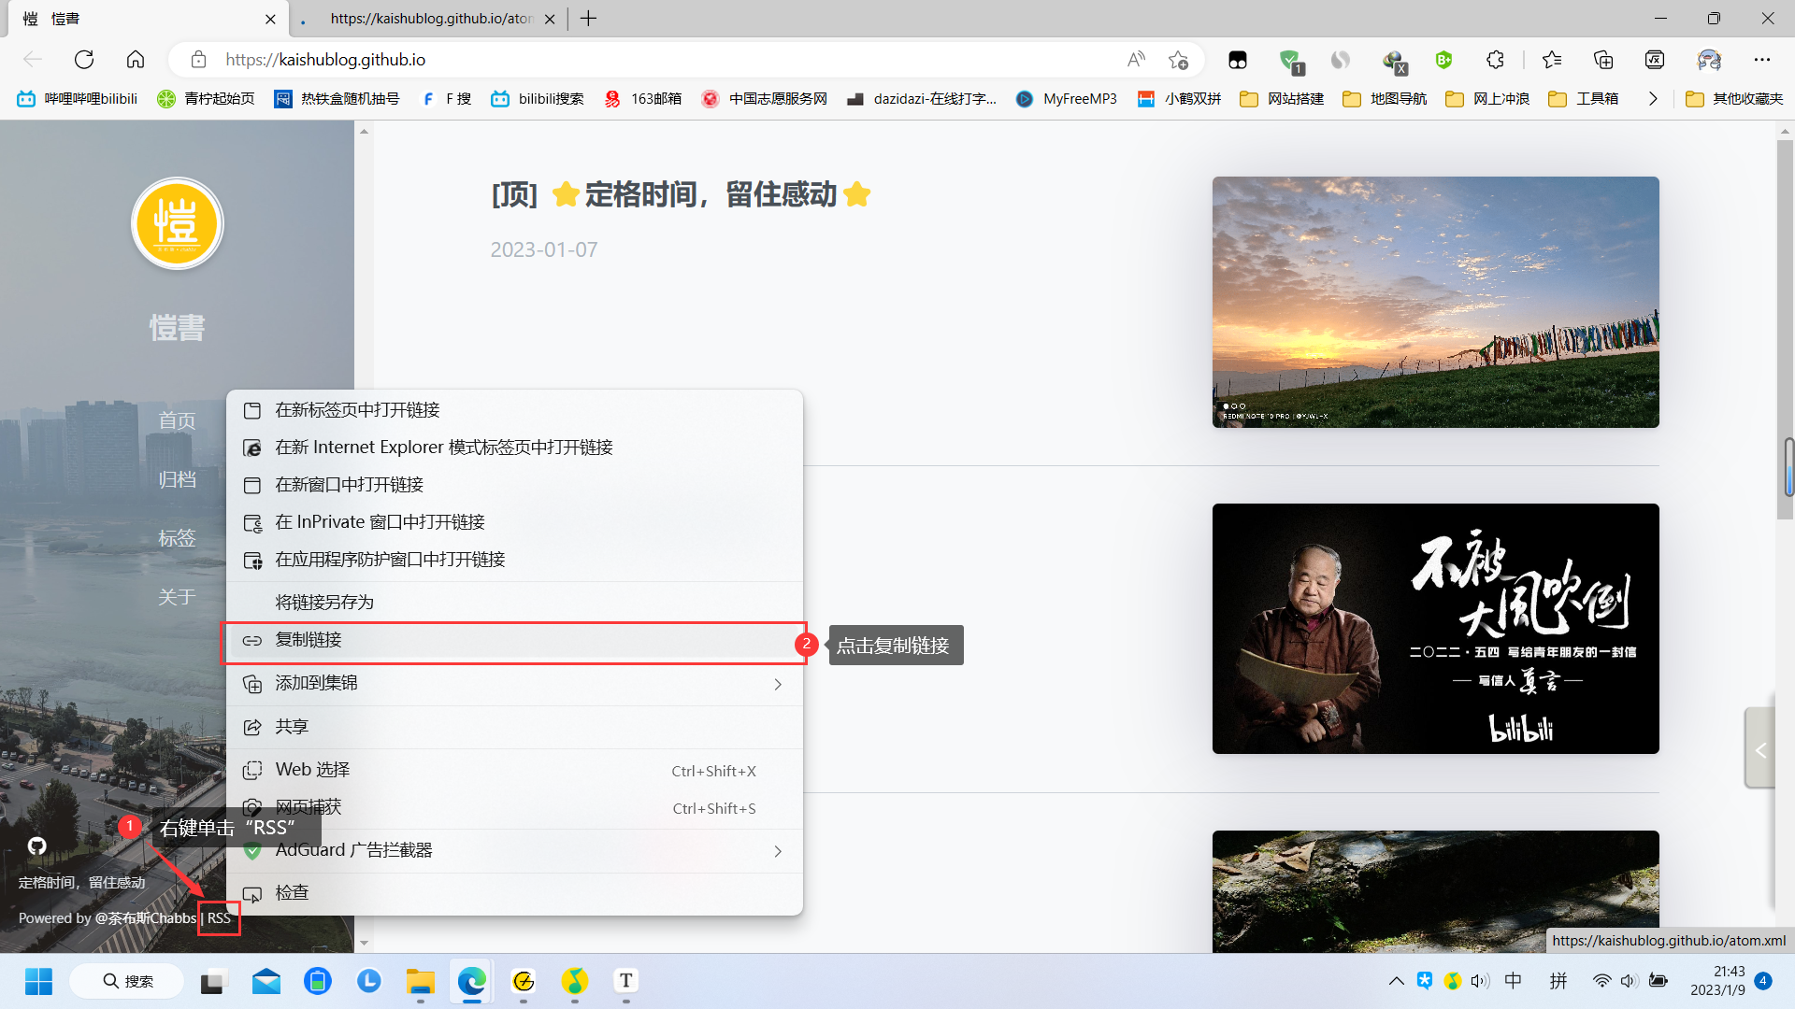Screen dimensions: 1795x1009
Task: Add page to favorites star icon
Action: point(1178,60)
